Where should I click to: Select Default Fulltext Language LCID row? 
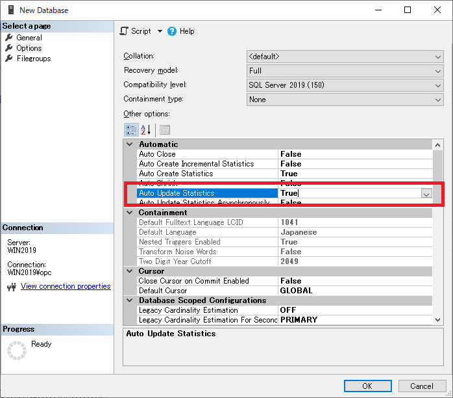(x=284, y=222)
